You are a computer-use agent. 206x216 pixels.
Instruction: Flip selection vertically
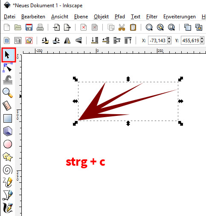pyautogui.click(x=78, y=40)
